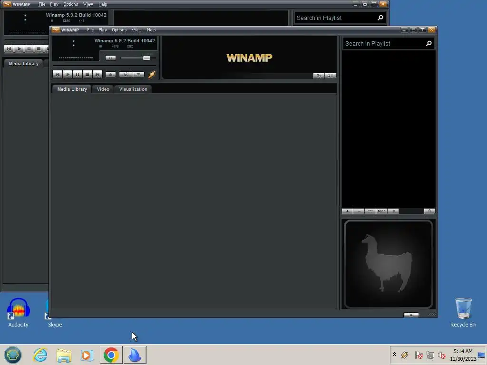
Task: Click collapse button at bottom of front window
Action: [x=411, y=315]
